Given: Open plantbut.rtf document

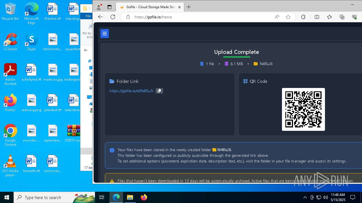Looking at the screenshot, I should [53, 103].
